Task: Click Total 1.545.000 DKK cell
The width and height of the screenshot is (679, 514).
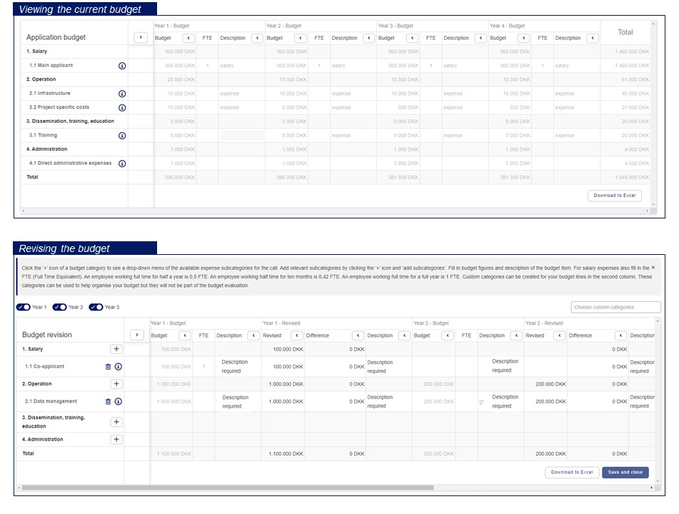Action: [x=625, y=178]
